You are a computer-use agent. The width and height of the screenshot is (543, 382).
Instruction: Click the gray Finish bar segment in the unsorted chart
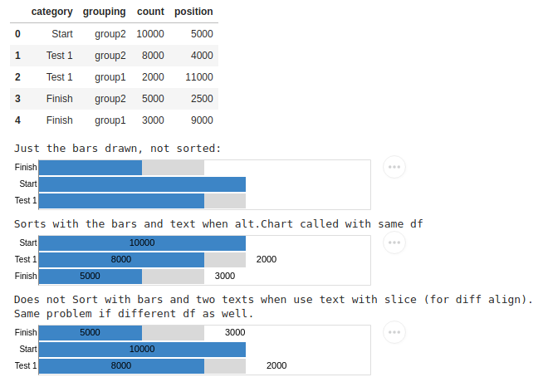[x=173, y=168]
